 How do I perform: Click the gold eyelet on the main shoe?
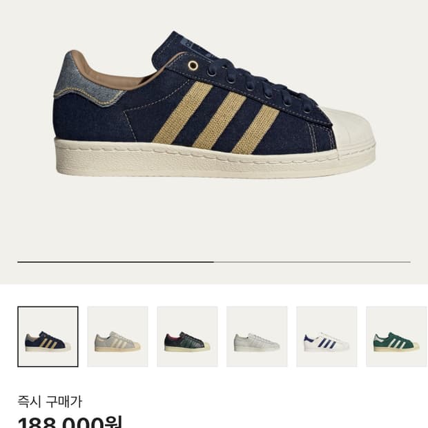(x=193, y=66)
